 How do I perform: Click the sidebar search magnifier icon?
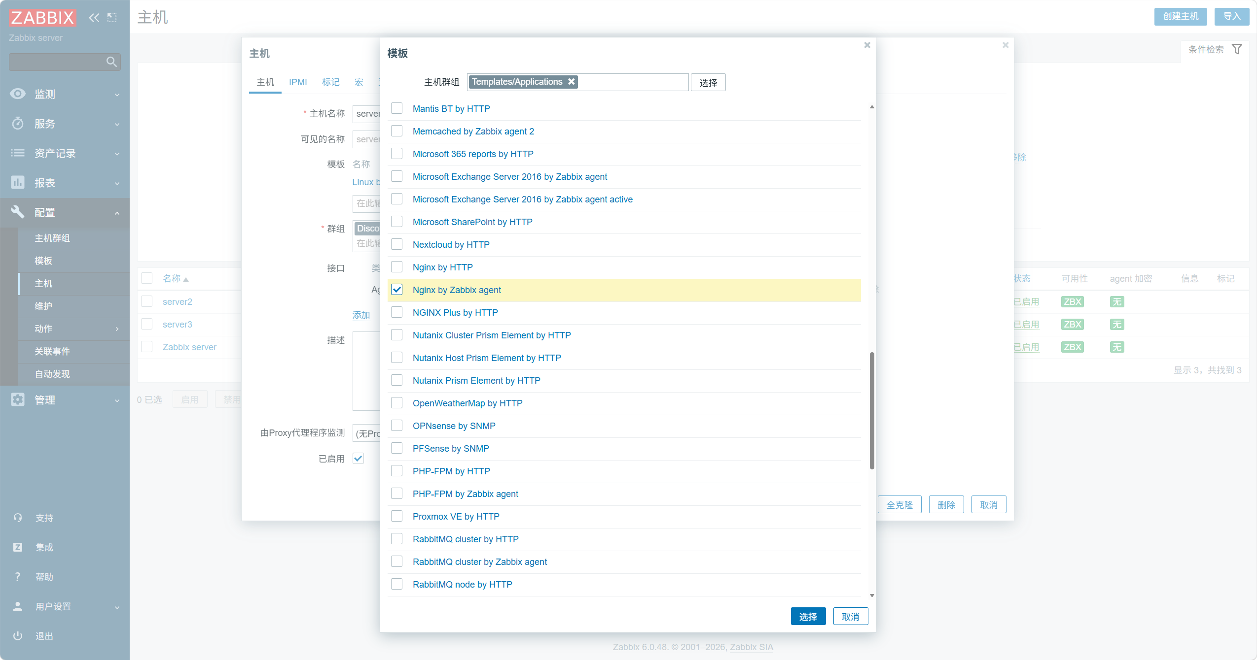111,62
